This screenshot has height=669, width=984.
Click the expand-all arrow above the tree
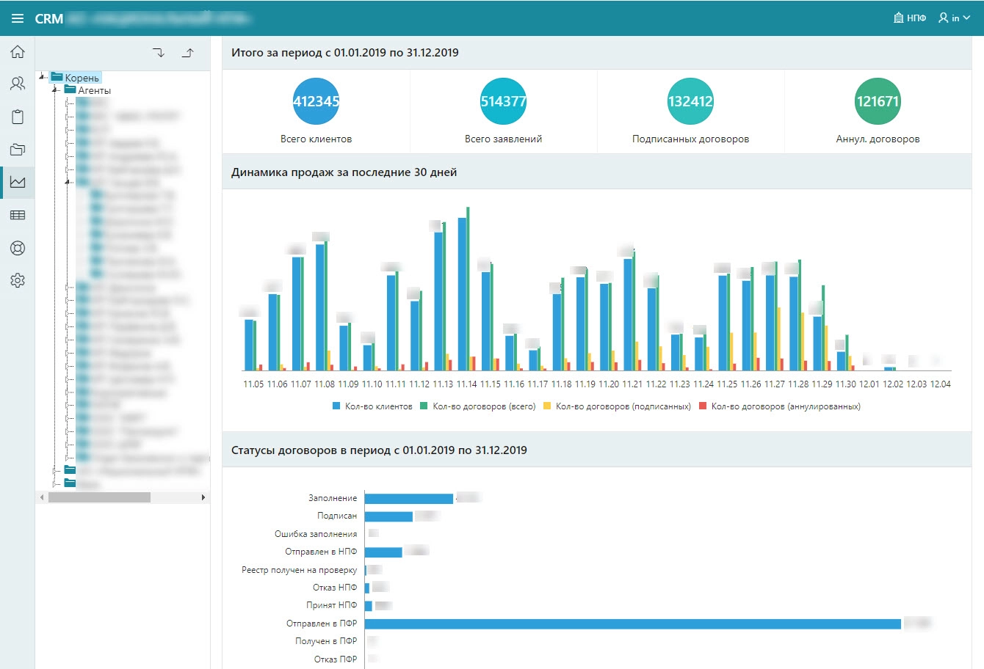click(x=159, y=53)
